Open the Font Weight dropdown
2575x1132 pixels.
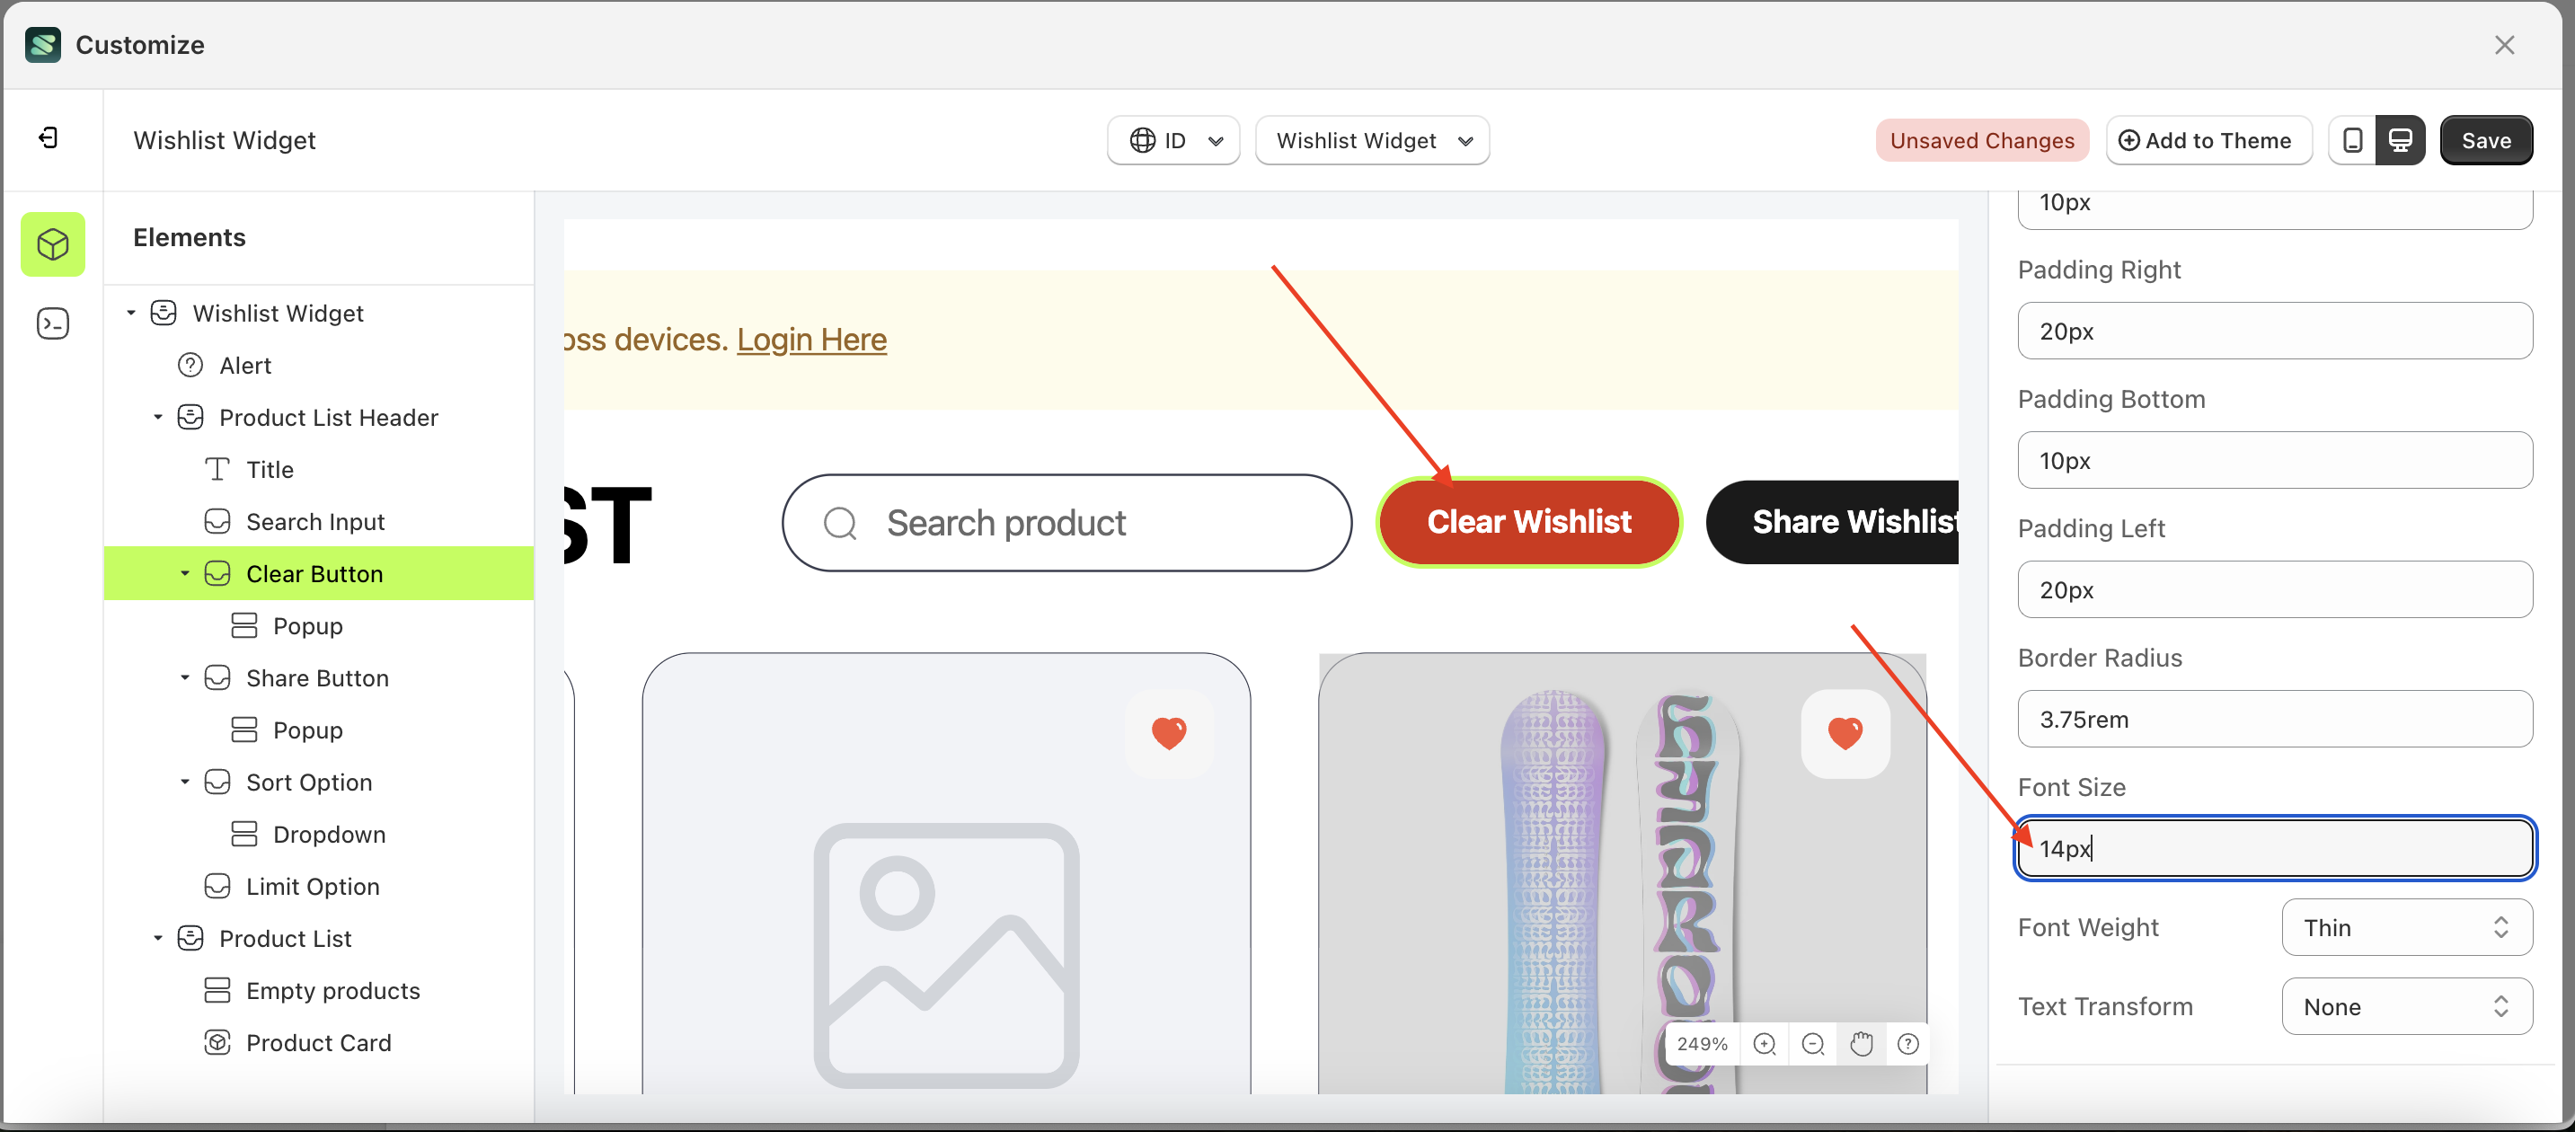pyautogui.click(x=2406, y=927)
